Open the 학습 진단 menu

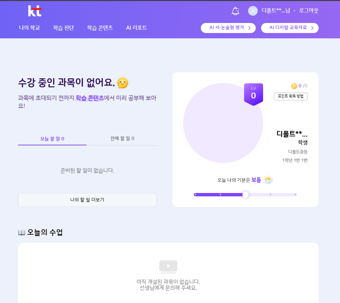63,28
